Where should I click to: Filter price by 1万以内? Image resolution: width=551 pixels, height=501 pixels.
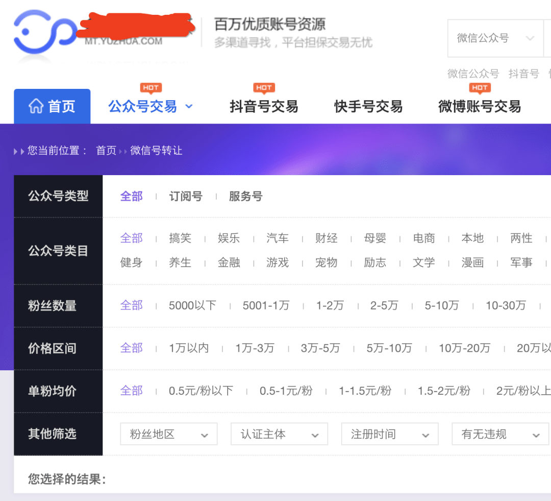click(189, 348)
